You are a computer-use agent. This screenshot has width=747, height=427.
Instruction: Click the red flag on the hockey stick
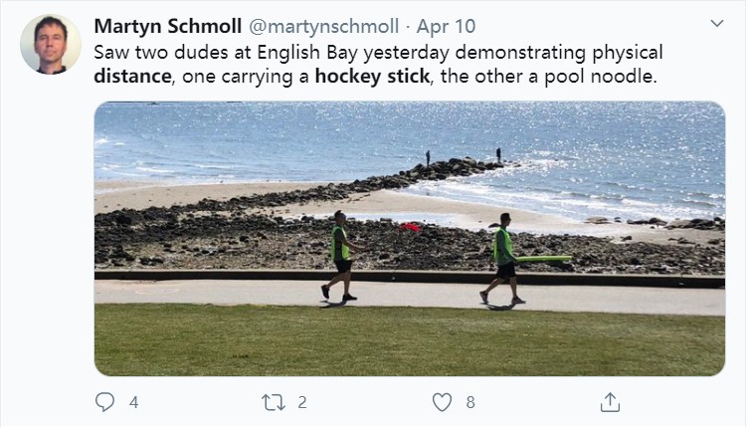coord(410,228)
